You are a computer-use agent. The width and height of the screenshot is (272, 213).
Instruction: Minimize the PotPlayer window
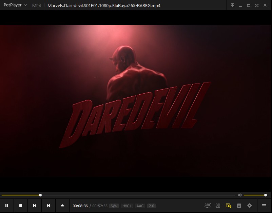(x=240, y=5)
